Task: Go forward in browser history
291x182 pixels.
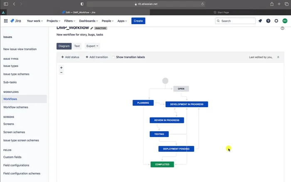Action: pos(21,4)
